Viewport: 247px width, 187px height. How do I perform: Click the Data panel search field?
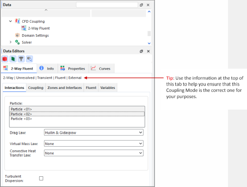tap(107, 5)
